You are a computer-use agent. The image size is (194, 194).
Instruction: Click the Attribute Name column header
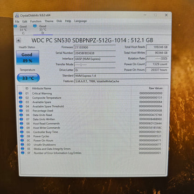tap(42, 88)
